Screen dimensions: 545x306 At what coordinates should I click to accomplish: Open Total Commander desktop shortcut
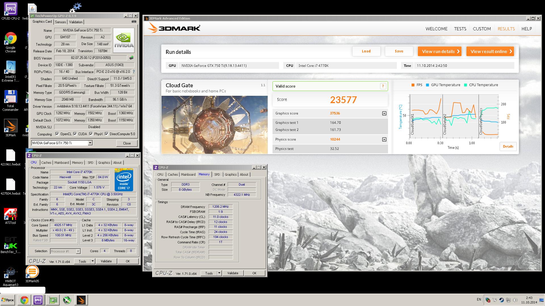(11, 101)
